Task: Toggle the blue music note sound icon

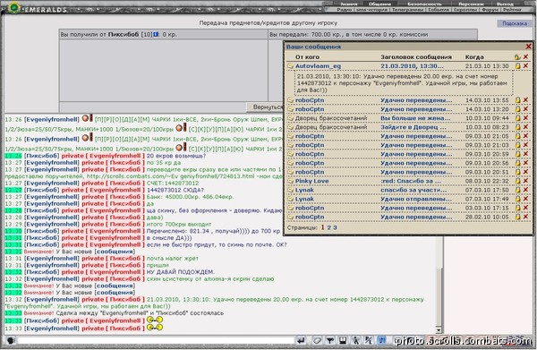Action: 381,340
